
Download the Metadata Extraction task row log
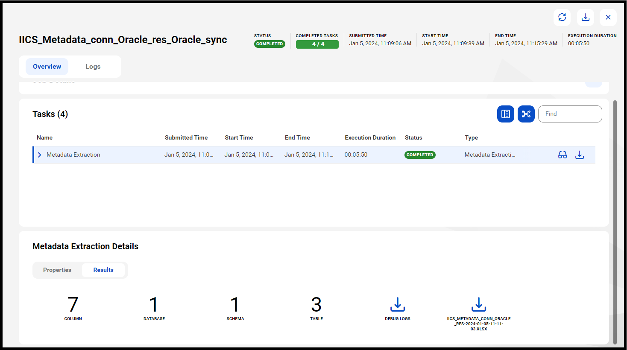pos(580,155)
